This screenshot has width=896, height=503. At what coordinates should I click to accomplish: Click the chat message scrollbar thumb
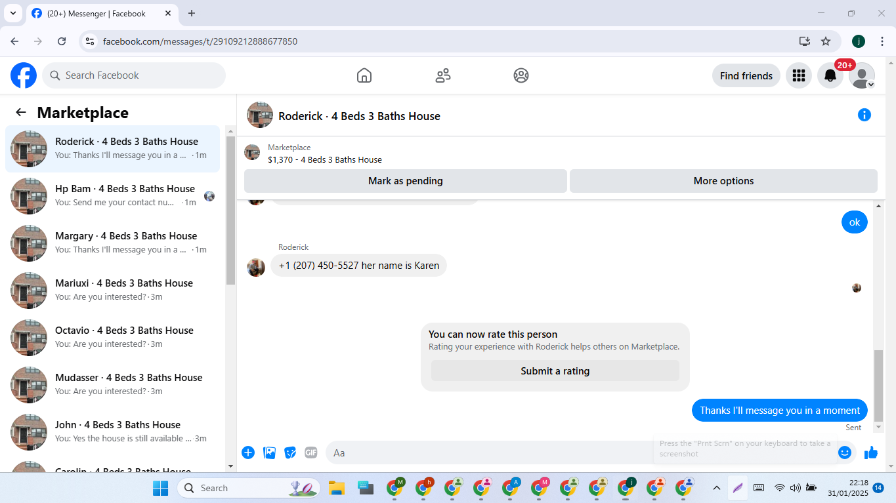(x=879, y=386)
